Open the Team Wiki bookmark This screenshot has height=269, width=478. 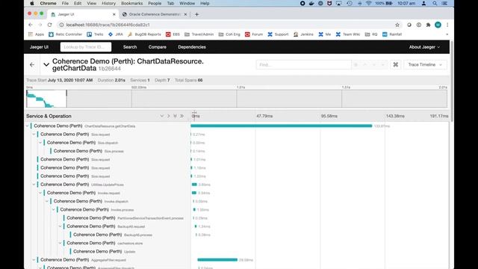click(348, 34)
